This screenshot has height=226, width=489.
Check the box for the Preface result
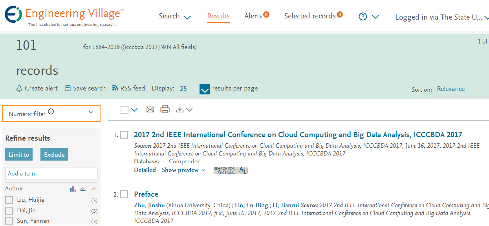coord(124,194)
